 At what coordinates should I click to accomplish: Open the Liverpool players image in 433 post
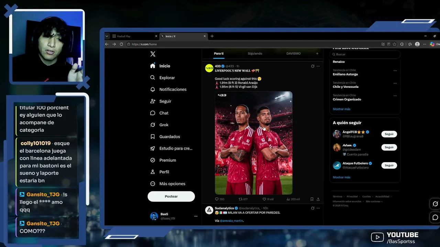(x=254, y=143)
